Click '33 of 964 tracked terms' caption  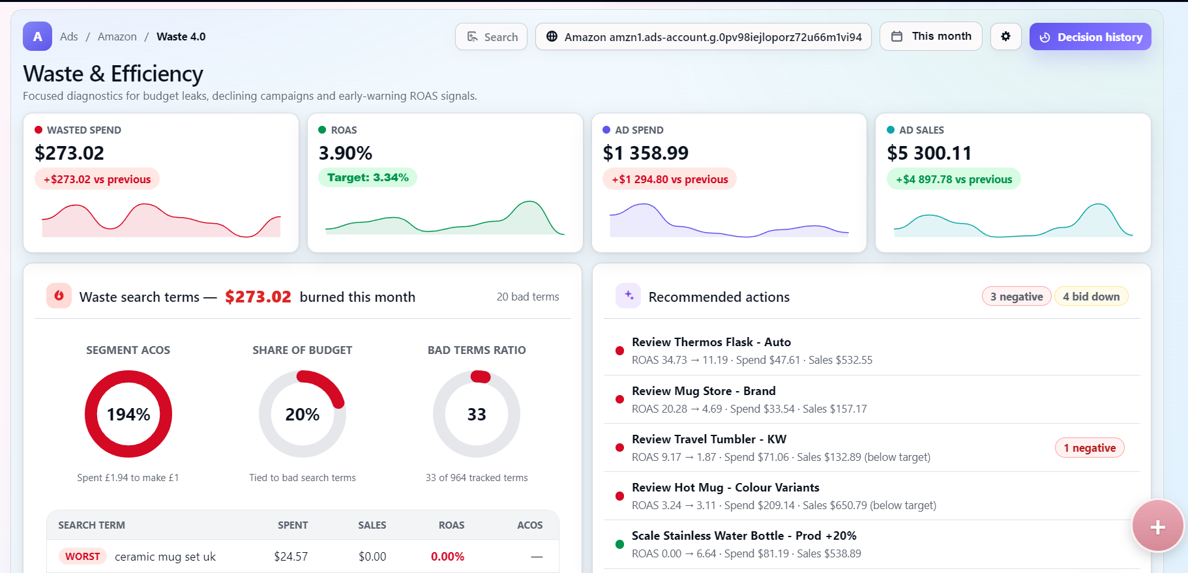477,478
